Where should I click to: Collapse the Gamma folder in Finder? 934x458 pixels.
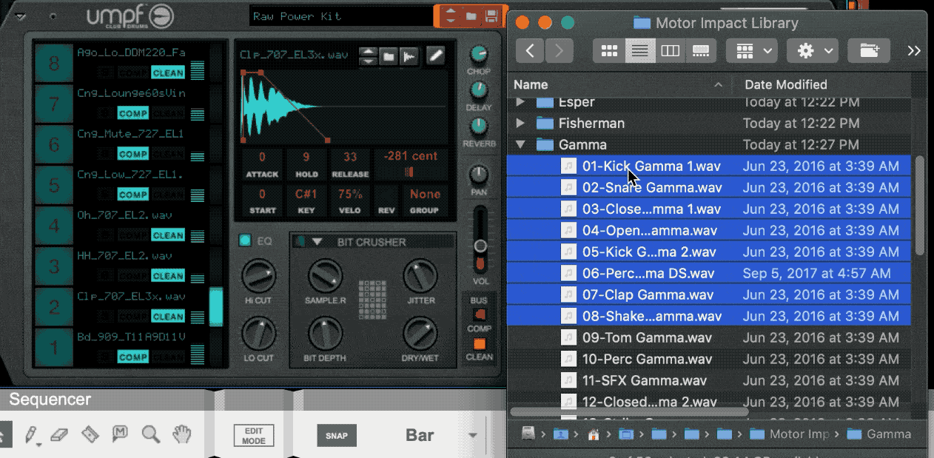tap(520, 144)
